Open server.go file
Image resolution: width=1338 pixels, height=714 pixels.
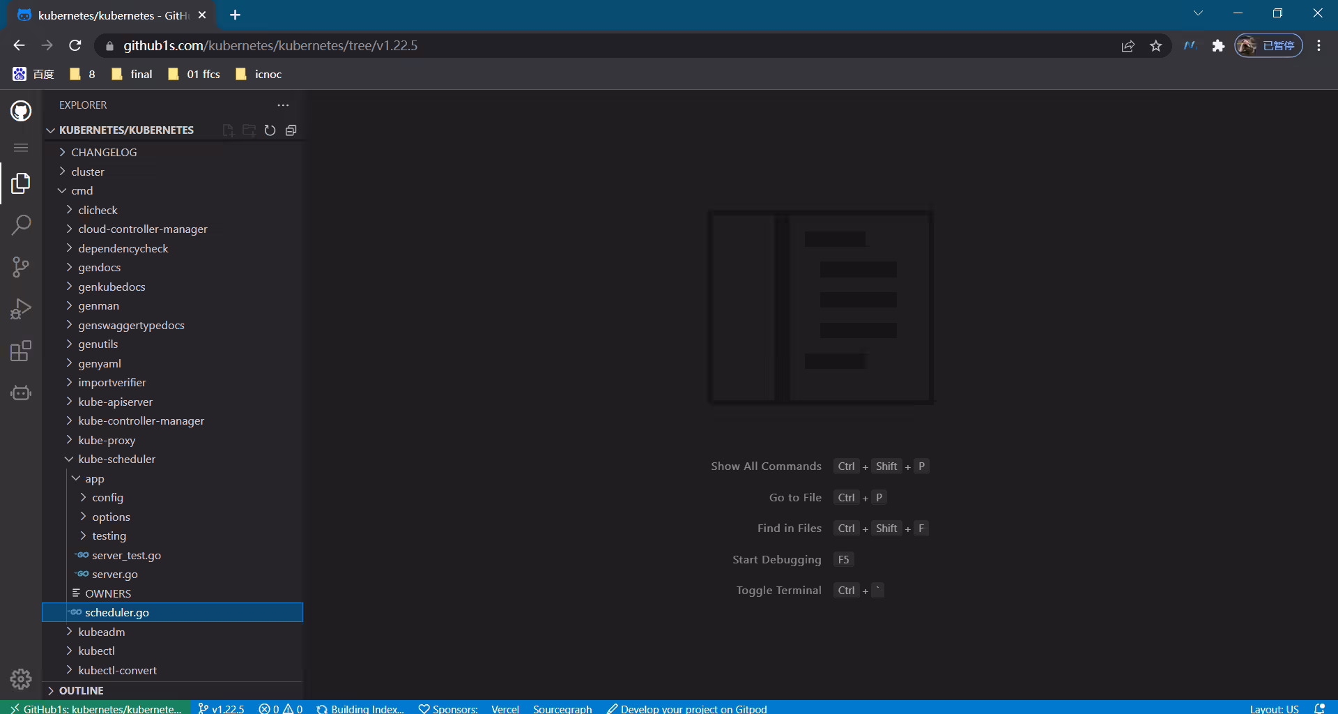point(114,574)
